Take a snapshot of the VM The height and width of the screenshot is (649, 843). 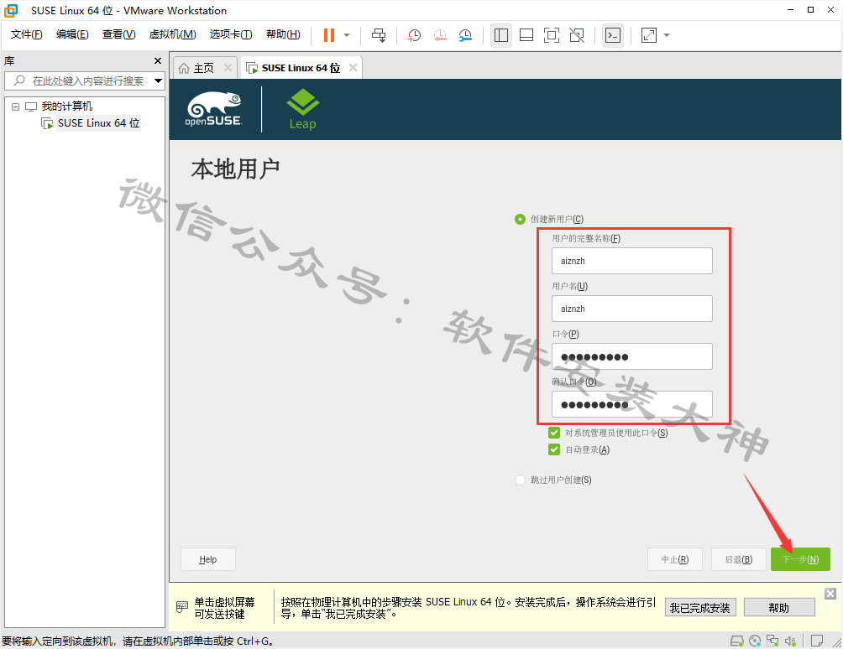click(x=414, y=35)
